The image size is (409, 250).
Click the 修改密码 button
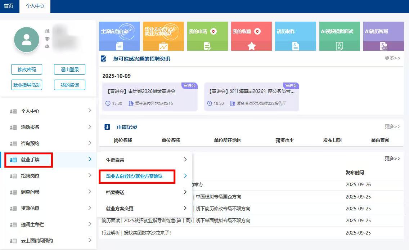point(27,70)
